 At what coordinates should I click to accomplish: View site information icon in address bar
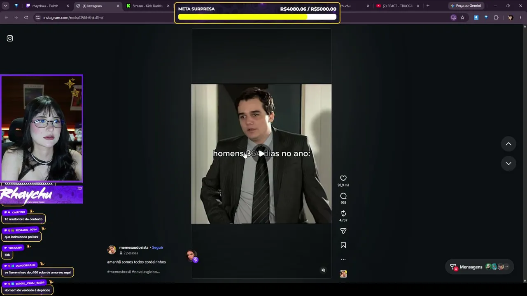(x=38, y=18)
